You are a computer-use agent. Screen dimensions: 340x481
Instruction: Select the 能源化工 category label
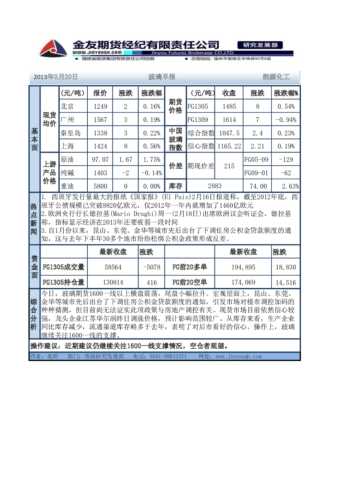pyautogui.click(x=276, y=77)
